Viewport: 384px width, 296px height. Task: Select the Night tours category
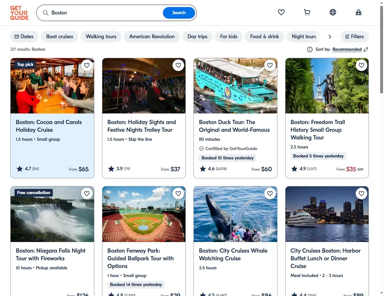tap(304, 36)
